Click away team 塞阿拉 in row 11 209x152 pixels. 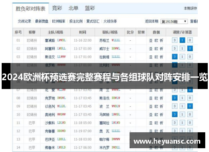pos(104,123)
